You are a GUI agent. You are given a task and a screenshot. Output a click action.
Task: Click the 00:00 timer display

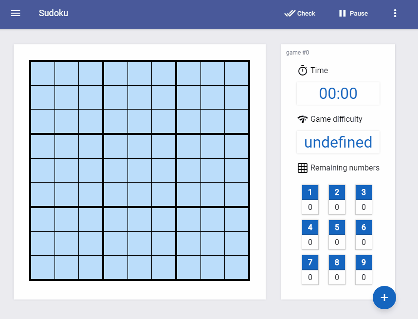tap(338, 94)
